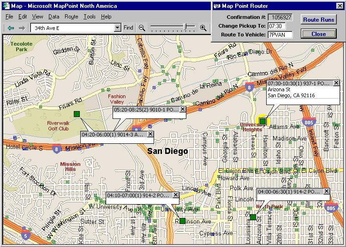Open the Route menu
The width and height of the screenshot is (346, 247).
(x=71, y=17)
